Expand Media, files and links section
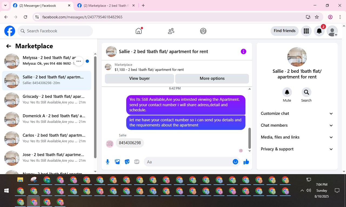Screen dimensions: 346x207 (x=297, y=137)
